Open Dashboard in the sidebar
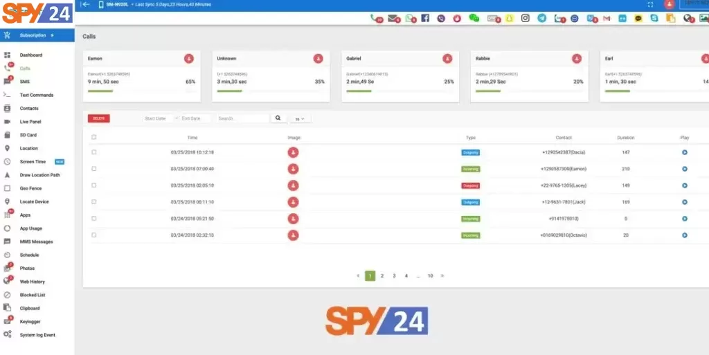The width and height of the screenshot is (709, 355). point(30,55)
